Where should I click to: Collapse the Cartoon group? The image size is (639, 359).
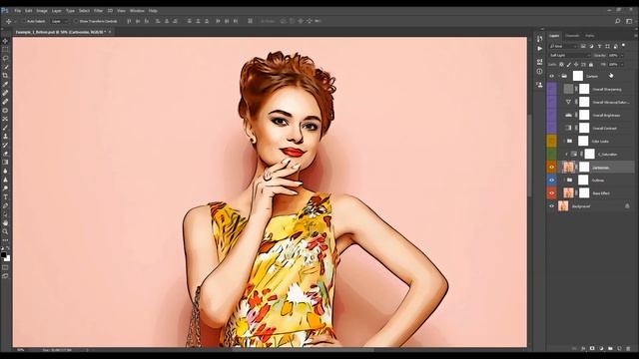tap(559, 76)
